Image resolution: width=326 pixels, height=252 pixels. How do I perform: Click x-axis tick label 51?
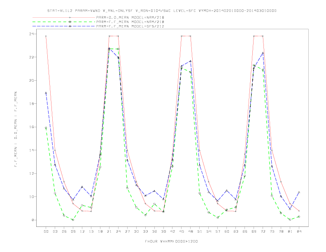(x=200, y=231)
